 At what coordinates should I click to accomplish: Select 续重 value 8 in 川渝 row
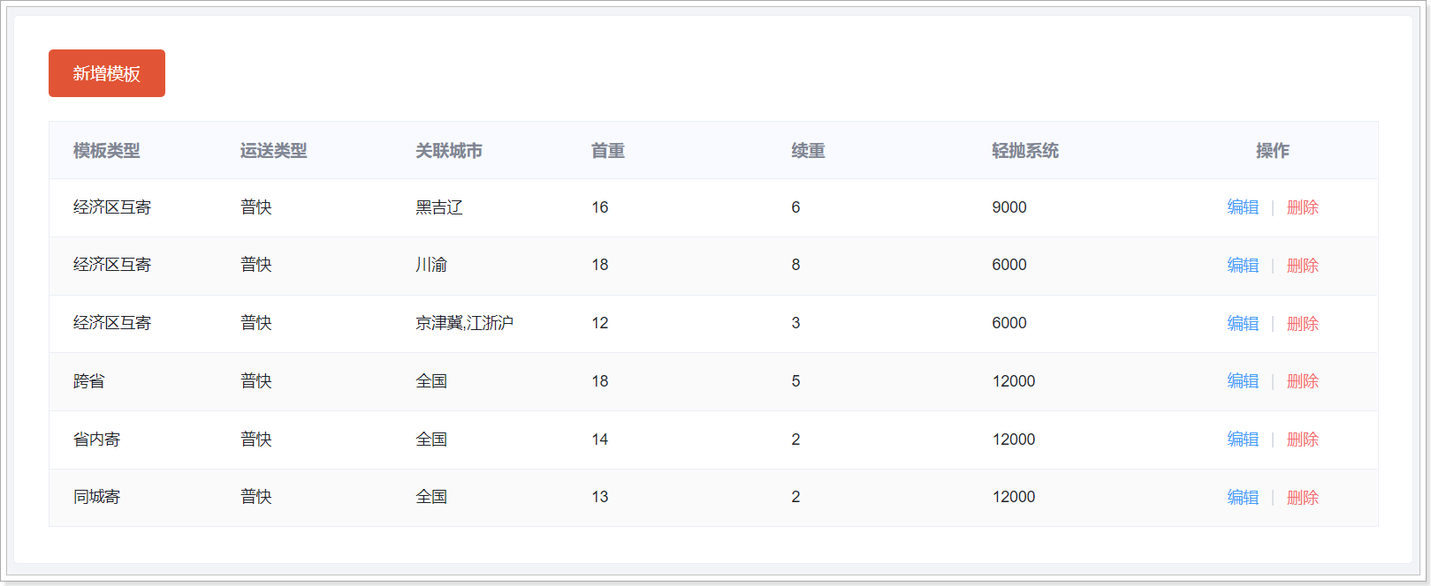(x=795, y=265)
